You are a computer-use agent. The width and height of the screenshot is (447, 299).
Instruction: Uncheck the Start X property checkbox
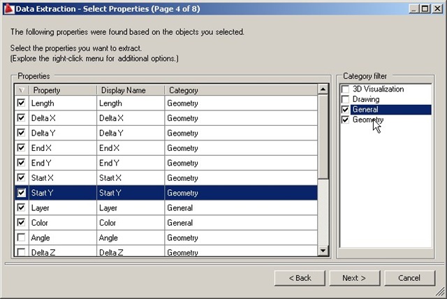[21, 177]
